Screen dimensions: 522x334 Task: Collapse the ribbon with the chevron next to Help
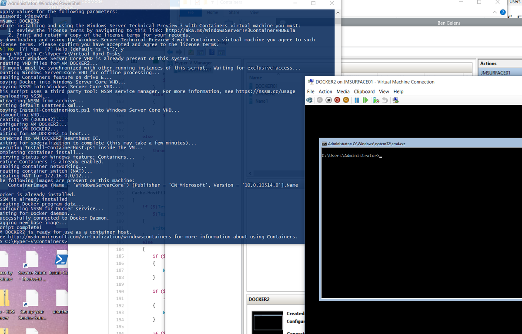(495, 12)
